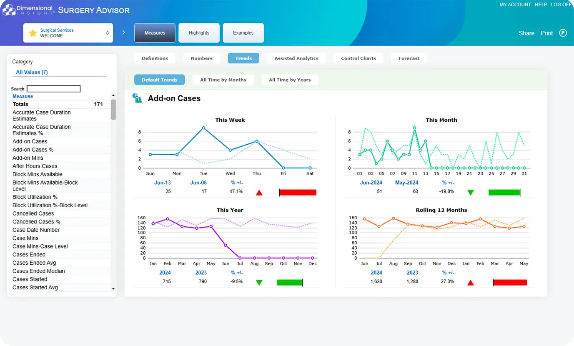Open the All Values (7) category filter

32,72
